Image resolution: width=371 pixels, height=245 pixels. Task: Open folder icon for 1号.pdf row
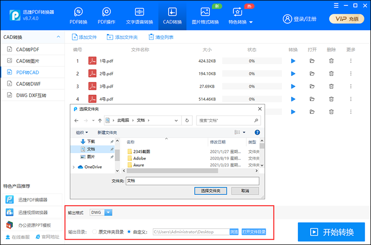[x=312, y=61]
